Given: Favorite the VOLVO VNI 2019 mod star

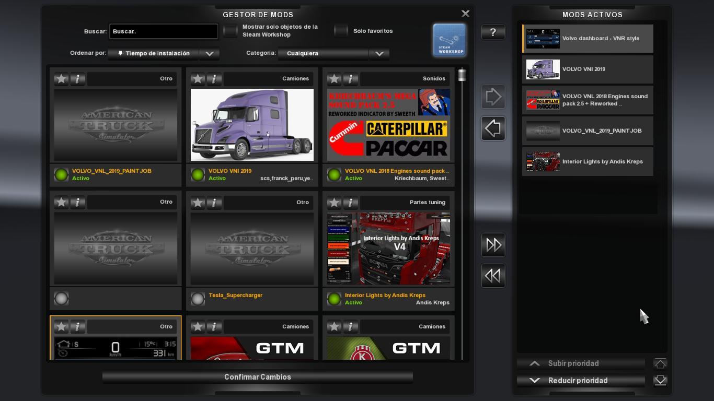Looking at the screenshot, I should pyautogui.click(x=198, y=79).
